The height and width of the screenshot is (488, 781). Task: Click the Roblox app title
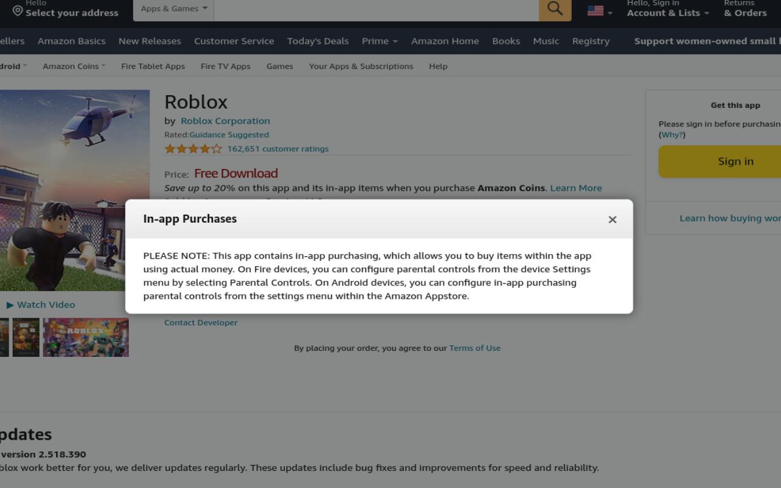[196, 102]
